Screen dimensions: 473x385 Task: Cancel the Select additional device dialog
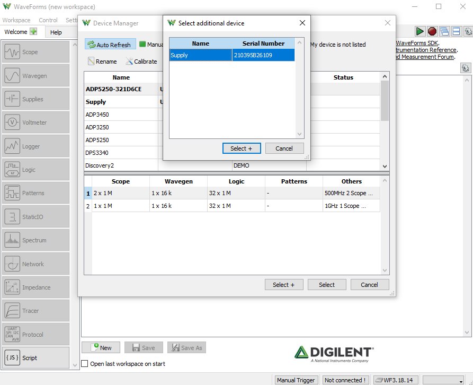click(284, 148)
